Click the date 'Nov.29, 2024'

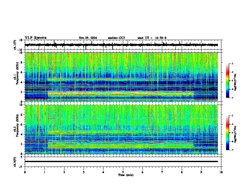(88, 38)
